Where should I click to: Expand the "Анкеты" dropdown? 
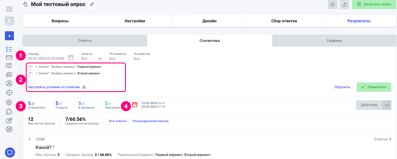(x=100, y=58)
